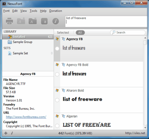The image size is (149, 139).
Task: Click the LIBRARY section header
Action: coord(10,32)
